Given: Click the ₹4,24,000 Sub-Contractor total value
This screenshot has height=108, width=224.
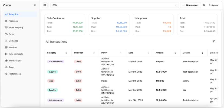Looking at the screenshot, I should click(77, 23).
